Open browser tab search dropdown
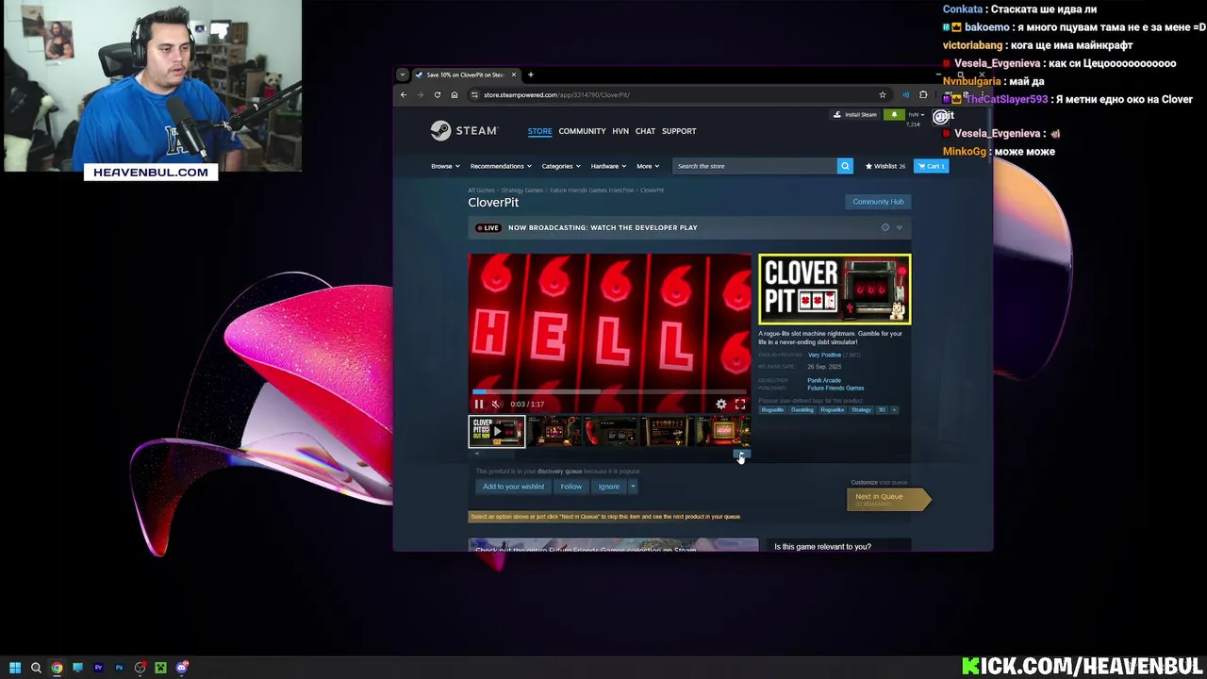Screen dimensions: 1207x679 [x=403, y=75]
